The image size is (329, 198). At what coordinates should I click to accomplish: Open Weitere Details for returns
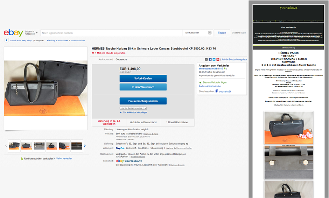(x=138, y=156)
